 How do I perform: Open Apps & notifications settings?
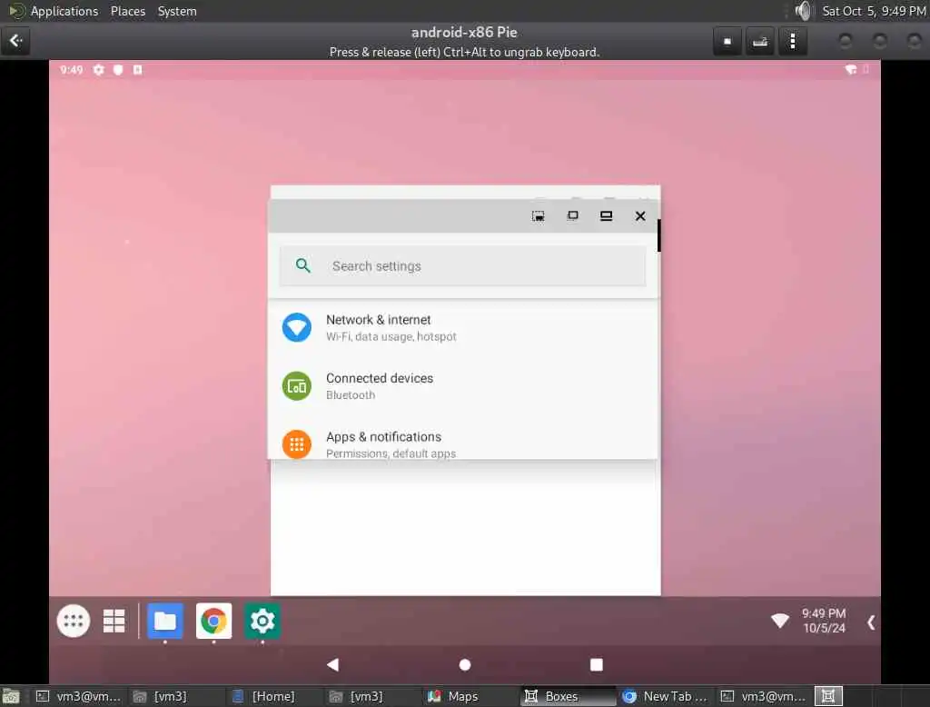coord(462,444)
